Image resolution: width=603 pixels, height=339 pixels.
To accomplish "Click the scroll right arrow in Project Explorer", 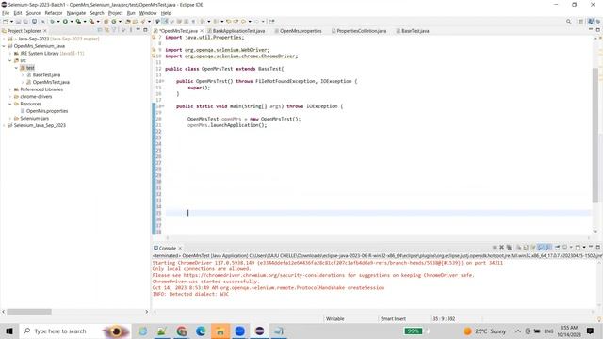I will (x=147, y=312).
